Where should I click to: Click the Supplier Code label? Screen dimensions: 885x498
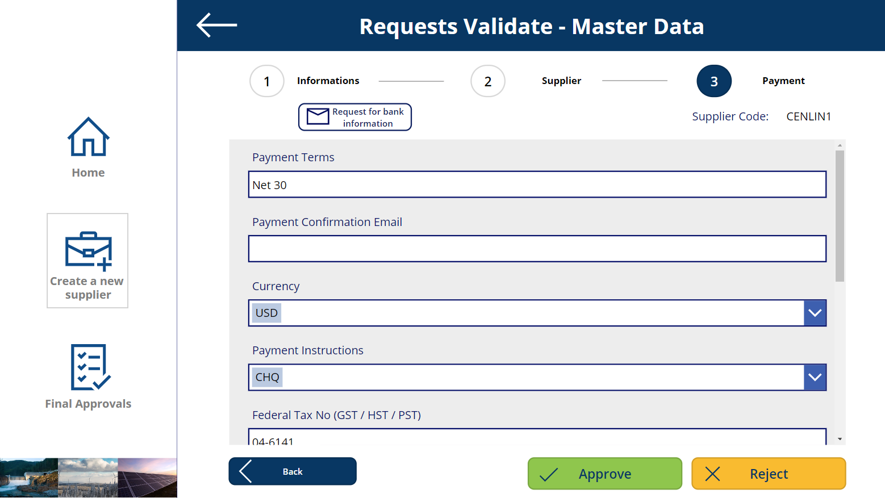[730, 116]
